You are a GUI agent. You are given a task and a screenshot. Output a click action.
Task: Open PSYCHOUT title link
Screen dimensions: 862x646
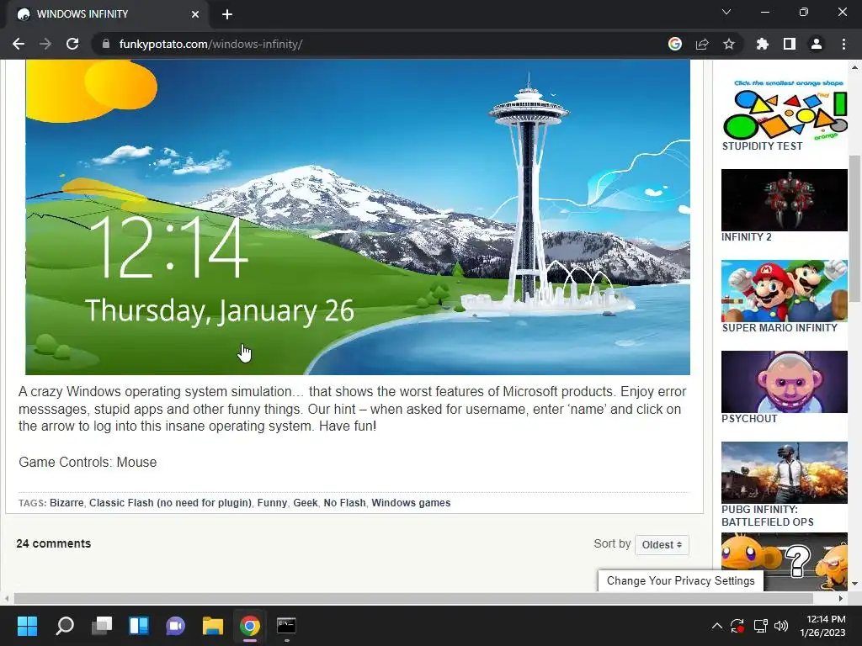point(749,419)
